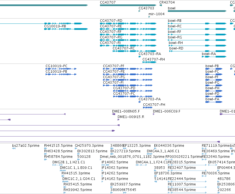Click protein CG43707-PC glyph
This screenshot has height=194, width=235.
133,96
